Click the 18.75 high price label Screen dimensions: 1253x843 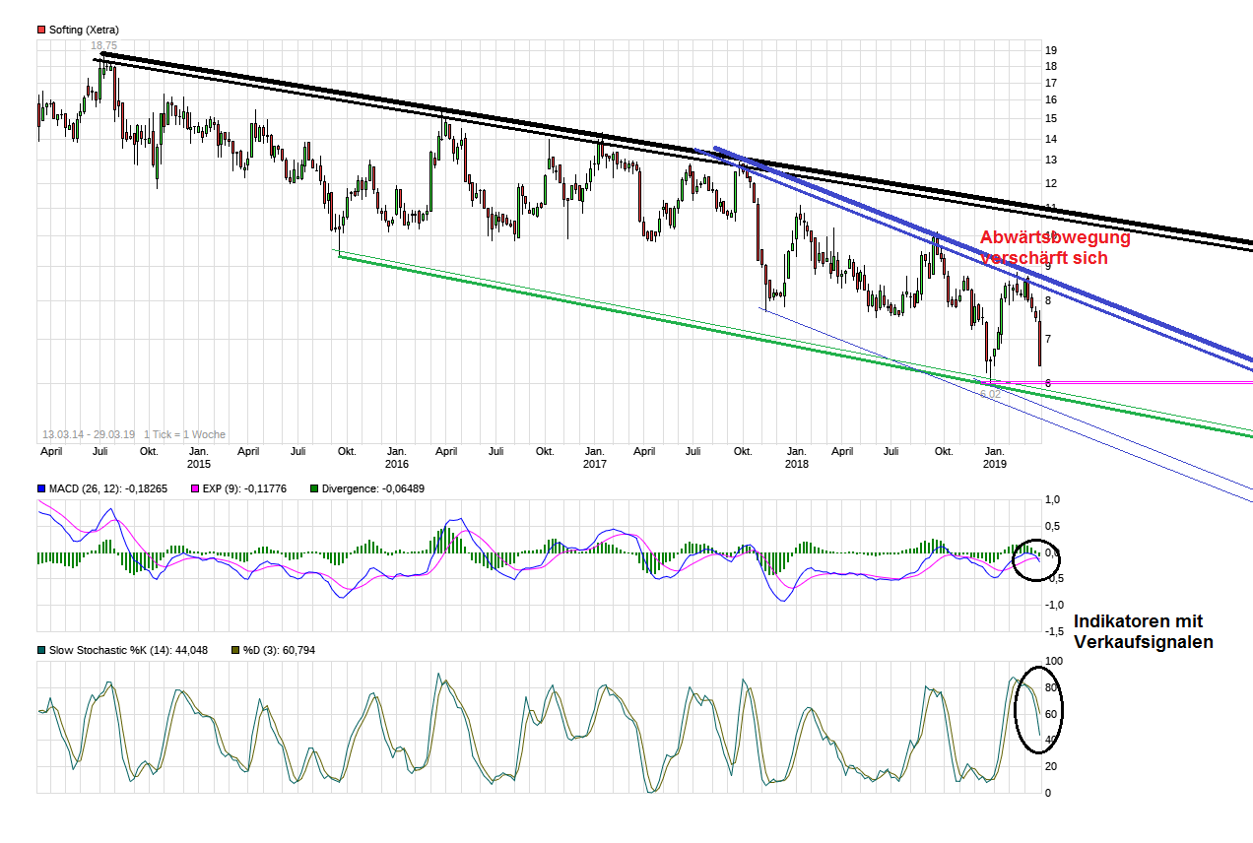point(103,45)
